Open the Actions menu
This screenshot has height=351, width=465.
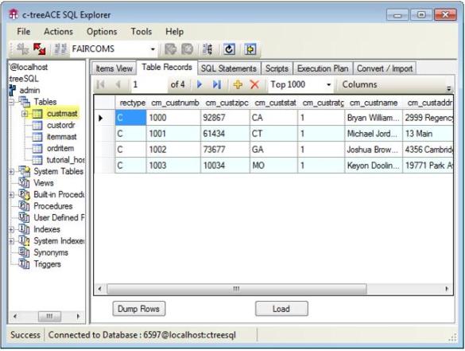pos(58,32)
